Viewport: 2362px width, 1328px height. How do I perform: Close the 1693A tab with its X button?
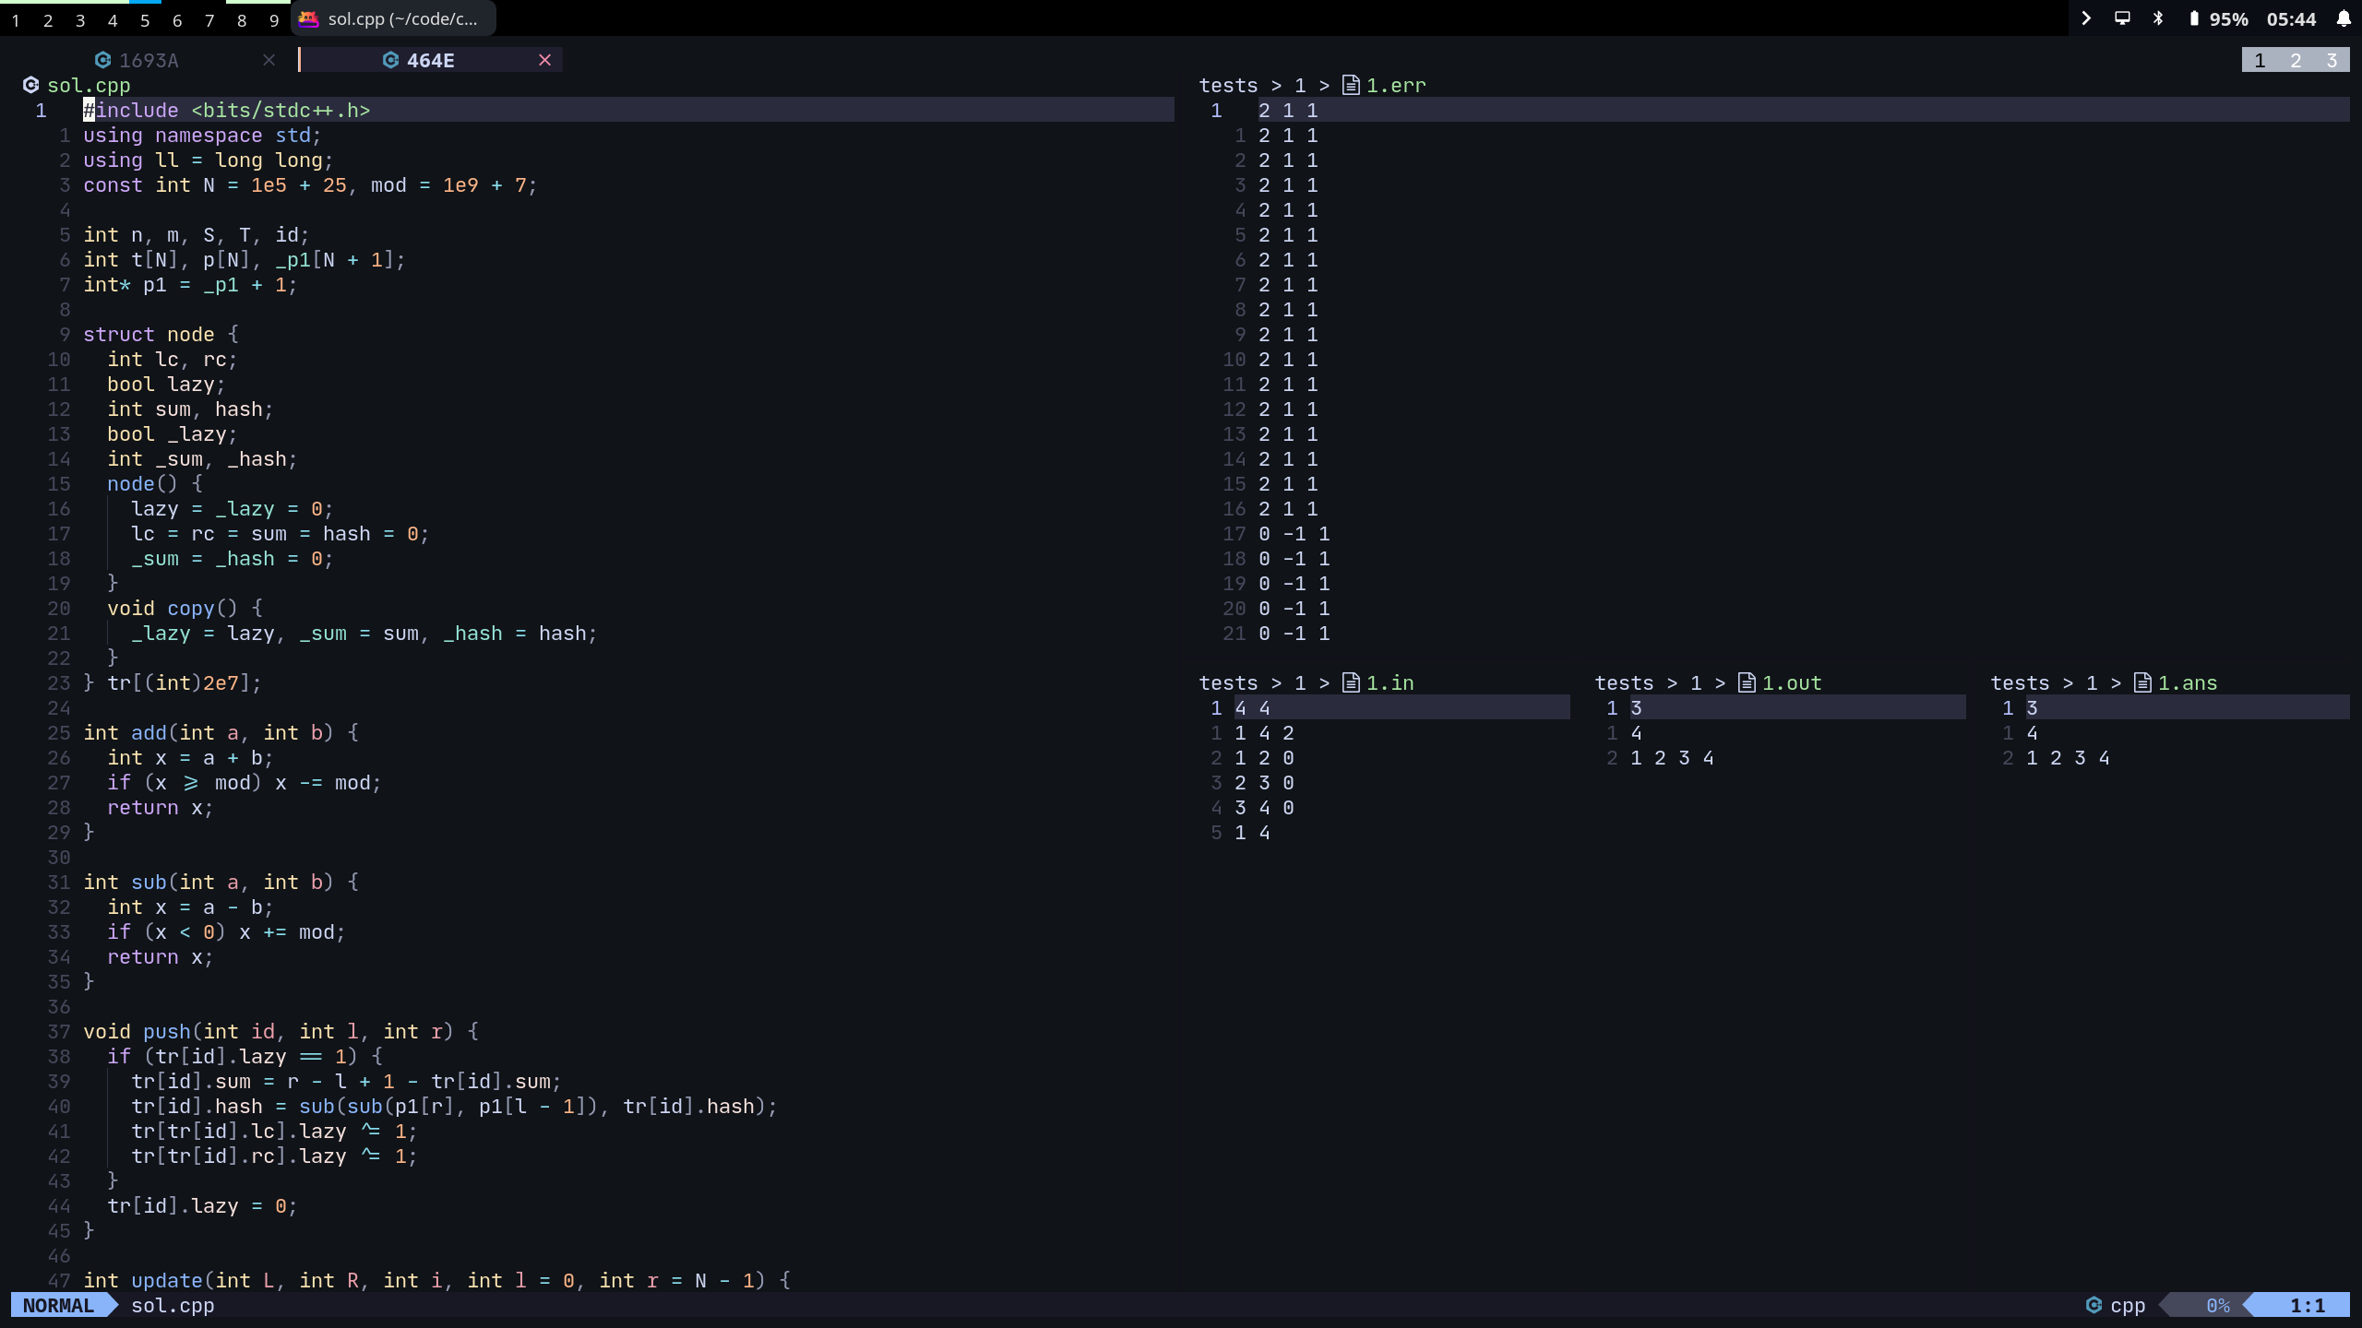pyautogui.click(x=268, y=60)
